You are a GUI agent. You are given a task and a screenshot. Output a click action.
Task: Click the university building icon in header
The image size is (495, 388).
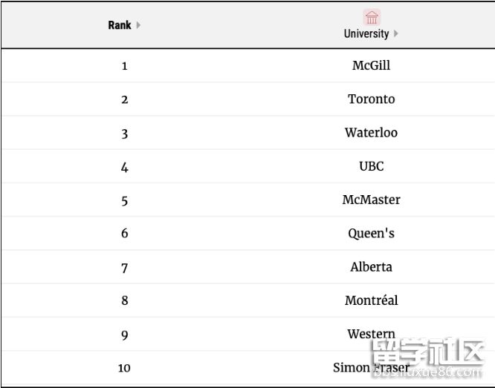(372, 17)
